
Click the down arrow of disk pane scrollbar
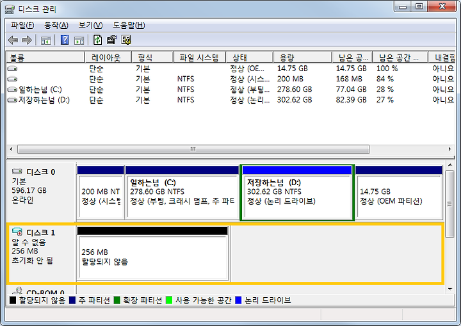point(450,289)
